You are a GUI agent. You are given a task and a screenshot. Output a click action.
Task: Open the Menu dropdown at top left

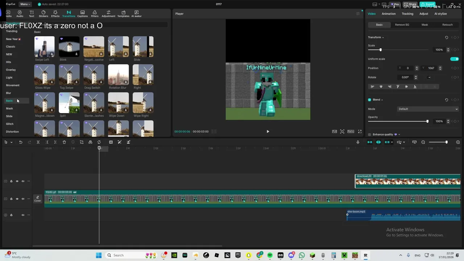click(x=25, y=4)
